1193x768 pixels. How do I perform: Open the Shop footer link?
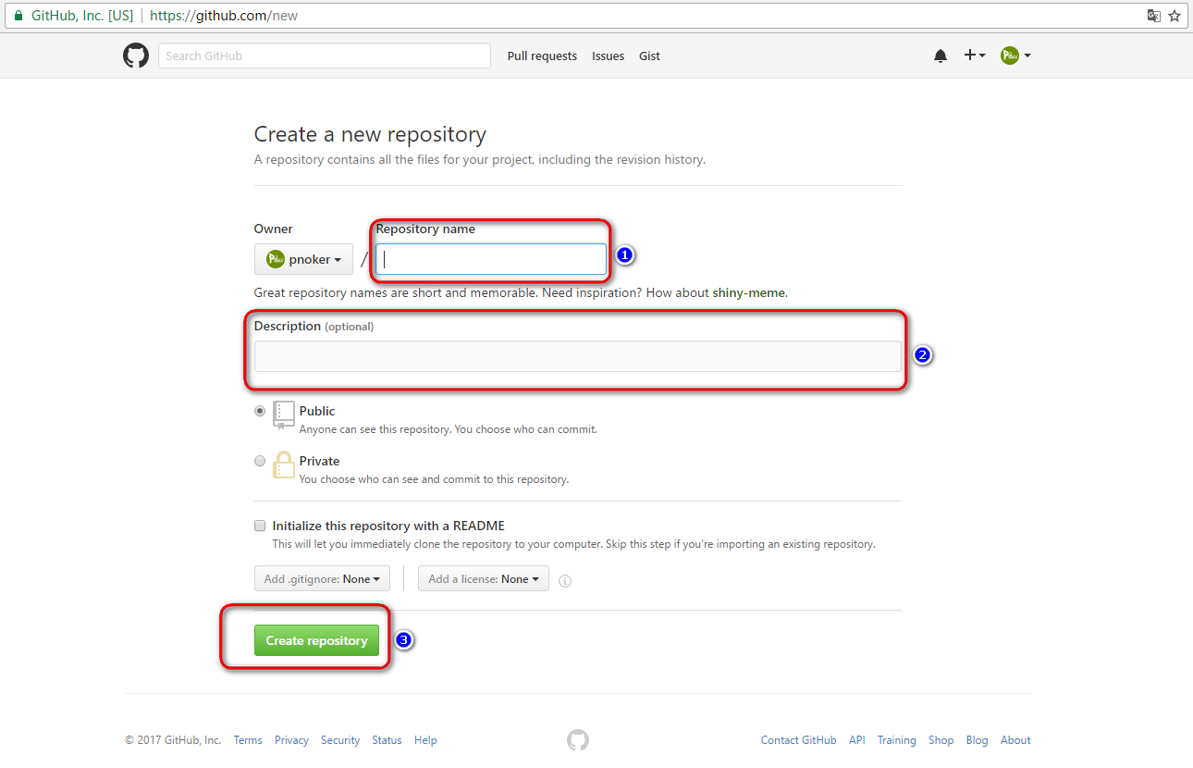(x=941, y=740)
